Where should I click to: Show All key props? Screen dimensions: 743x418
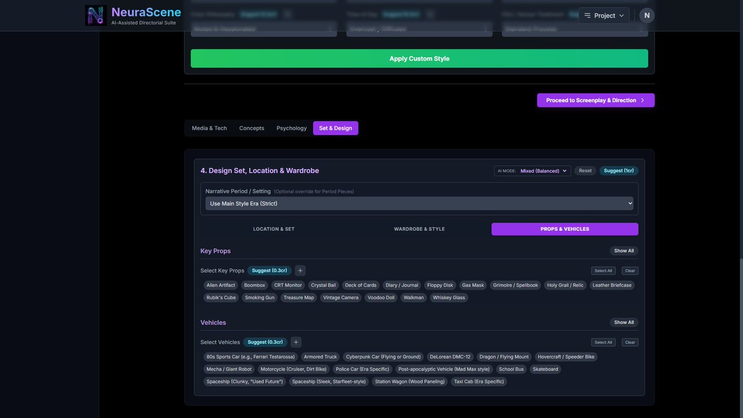624,251
